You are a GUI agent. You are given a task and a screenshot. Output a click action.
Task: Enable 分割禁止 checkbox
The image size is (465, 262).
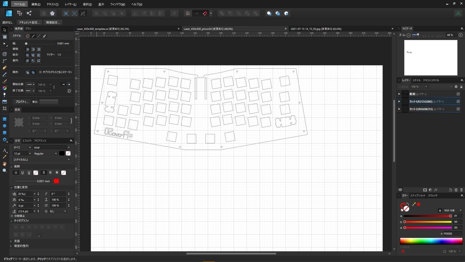click(12, 216)
